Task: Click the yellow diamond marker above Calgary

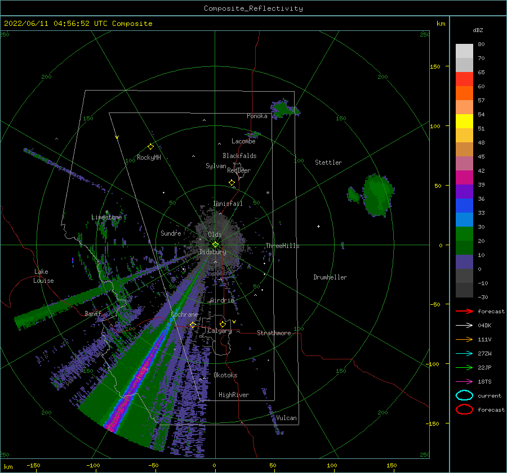Action: tap(223, 324)
